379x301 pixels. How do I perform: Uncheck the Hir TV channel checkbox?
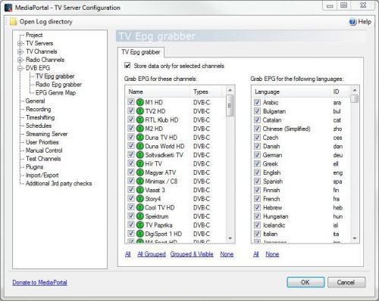(131, 163)
